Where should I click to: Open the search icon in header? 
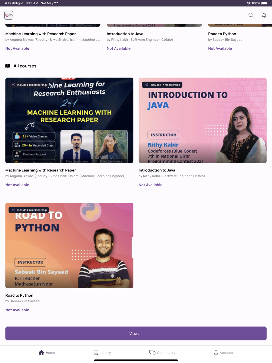[x=251, y=15]
